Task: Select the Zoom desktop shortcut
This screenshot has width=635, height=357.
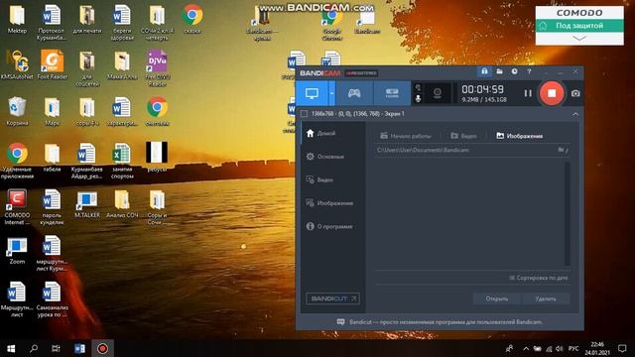Action: [x=17, y=251]
